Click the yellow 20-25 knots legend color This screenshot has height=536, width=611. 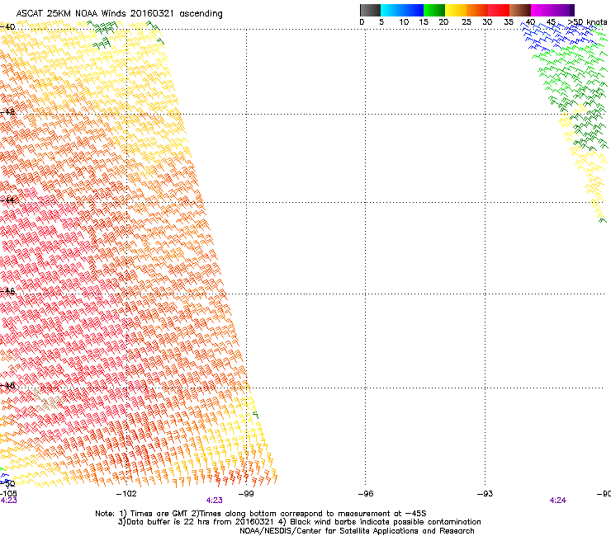pos(456,10)
